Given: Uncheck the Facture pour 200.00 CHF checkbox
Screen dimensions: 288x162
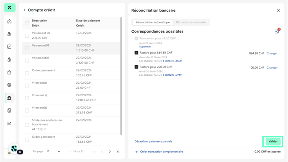Looking at the screenshot, I should coord(136,67).
